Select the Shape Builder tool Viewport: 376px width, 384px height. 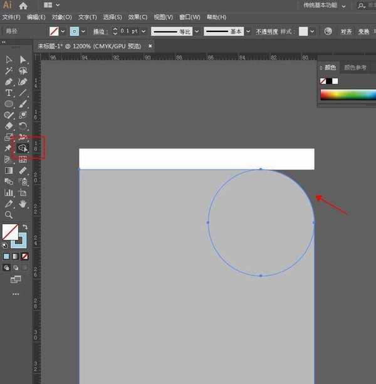point(23,148)
